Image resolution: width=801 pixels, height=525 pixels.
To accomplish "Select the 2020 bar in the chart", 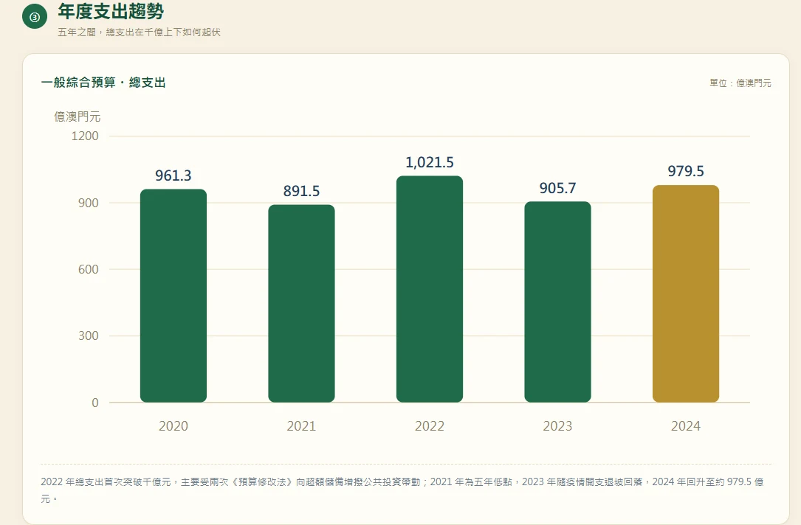I will pyautogui.click(x=173, y=296).
